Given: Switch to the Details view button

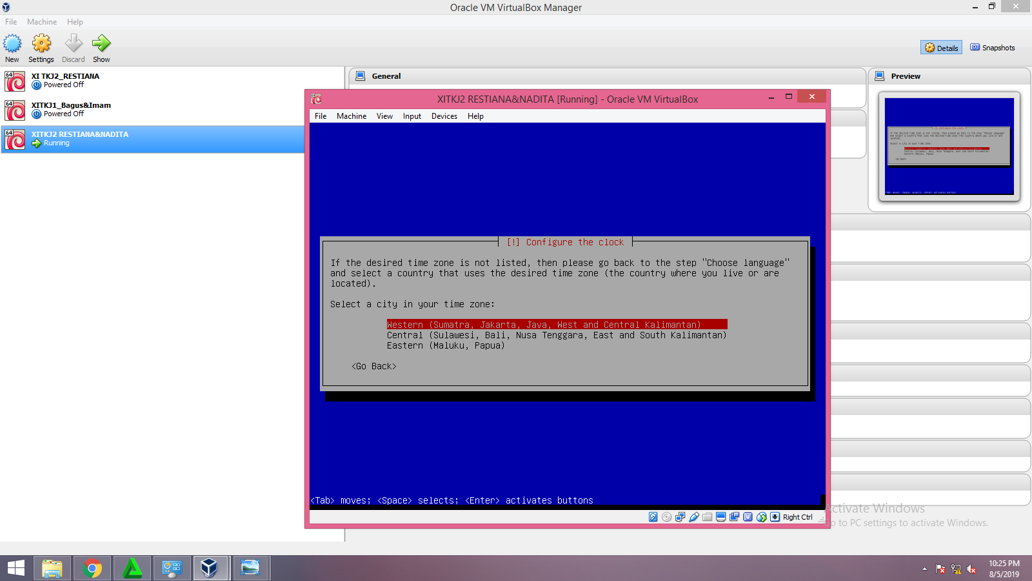Looking at the screenshot, I should tap(941, 48).
